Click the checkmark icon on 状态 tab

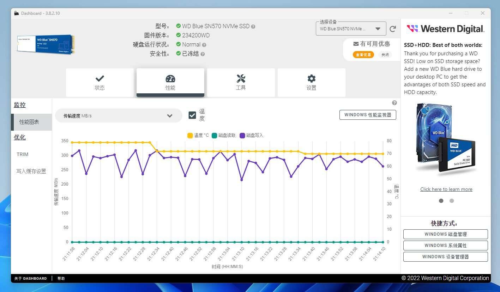point(100,78)
